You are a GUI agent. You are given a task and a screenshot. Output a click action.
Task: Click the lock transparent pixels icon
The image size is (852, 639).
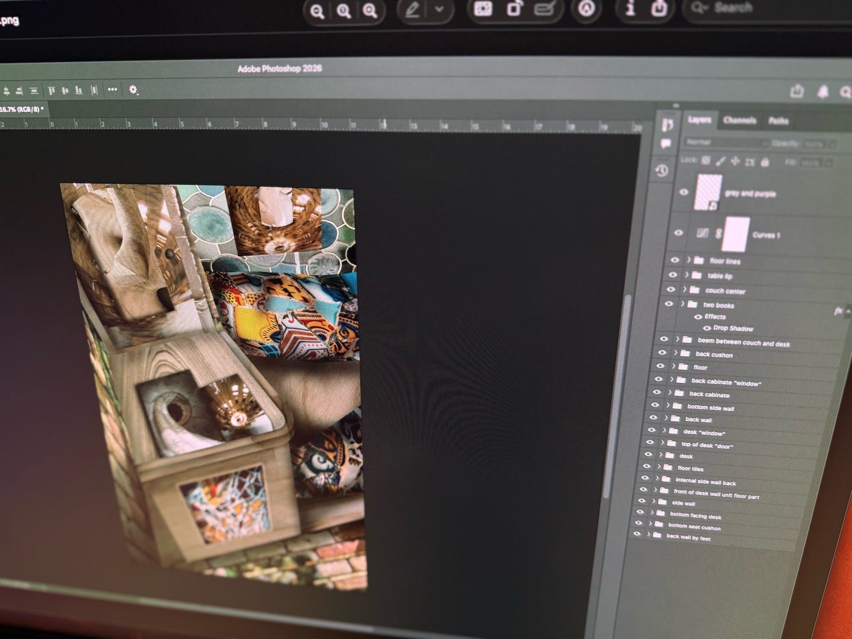[x=706, y=161]
